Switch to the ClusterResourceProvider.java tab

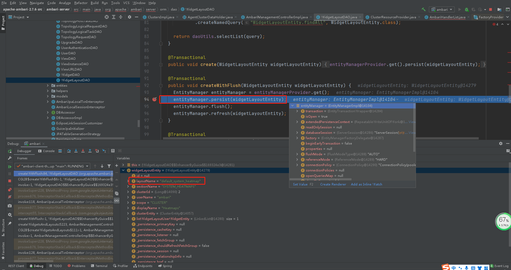[393, 17]
